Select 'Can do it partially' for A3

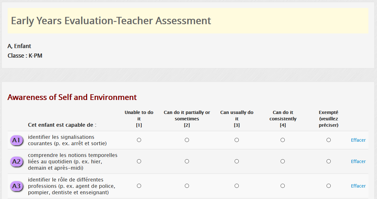[187, 186]
